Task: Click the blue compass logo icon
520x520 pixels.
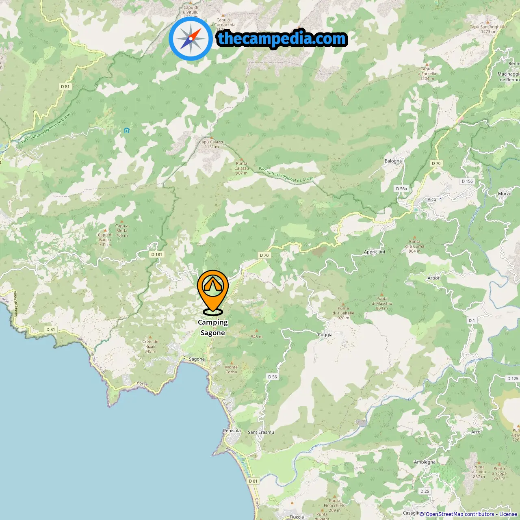Action: click(x=191, y=39)
